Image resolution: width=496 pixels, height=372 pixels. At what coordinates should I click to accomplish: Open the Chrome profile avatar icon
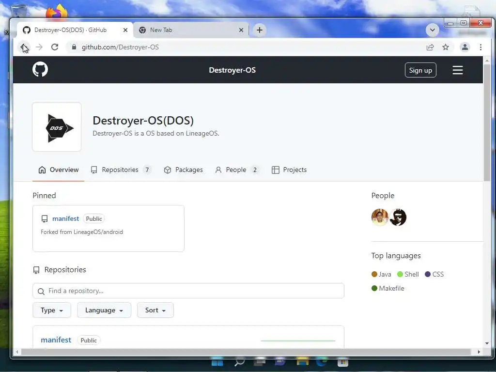(x=465, y=47)
